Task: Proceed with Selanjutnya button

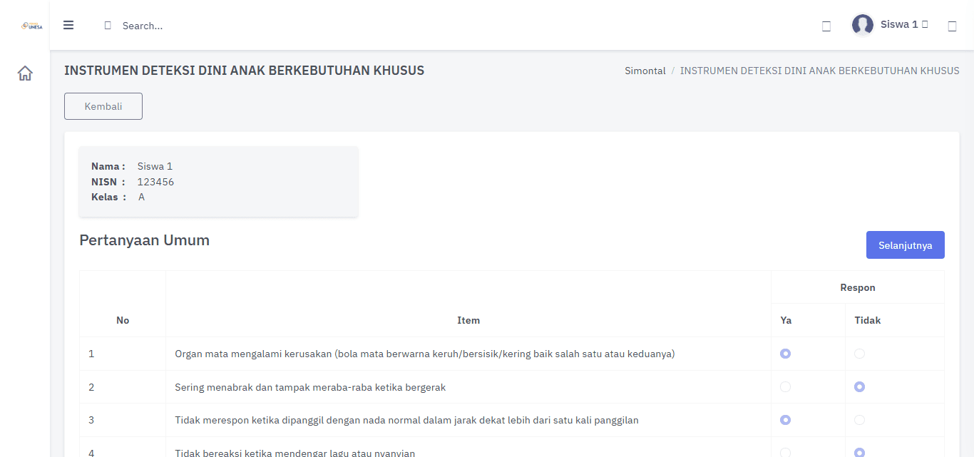Action: 905,245
